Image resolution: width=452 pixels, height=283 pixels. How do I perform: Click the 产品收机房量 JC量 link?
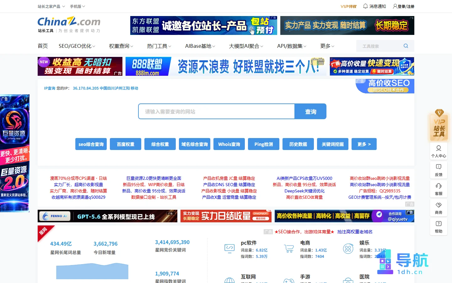pos(229,178)
